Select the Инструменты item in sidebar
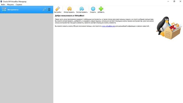The image size is (183, 103). (27, 9)
